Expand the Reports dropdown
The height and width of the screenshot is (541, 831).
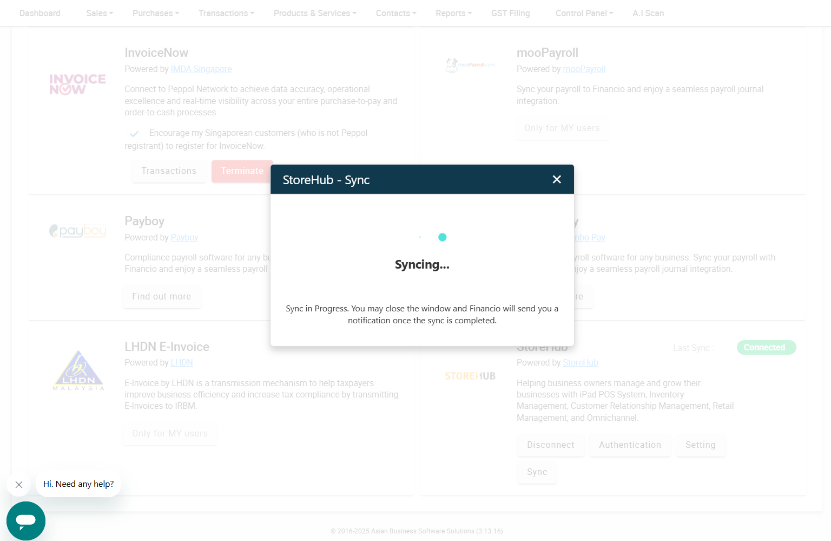click(454, 13)
